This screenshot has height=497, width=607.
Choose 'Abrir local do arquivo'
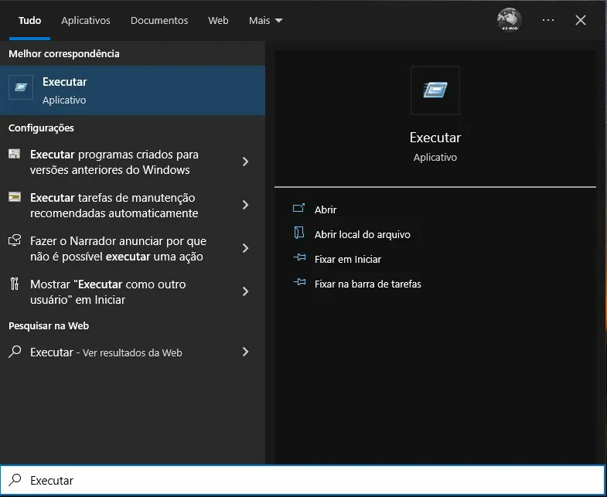point(363,234)
